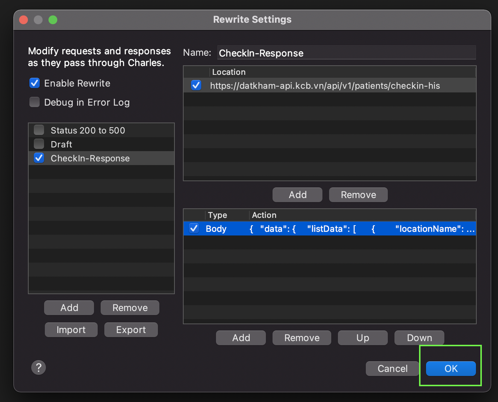Close the Rewrite Settings window with red button

coord(24,20)
